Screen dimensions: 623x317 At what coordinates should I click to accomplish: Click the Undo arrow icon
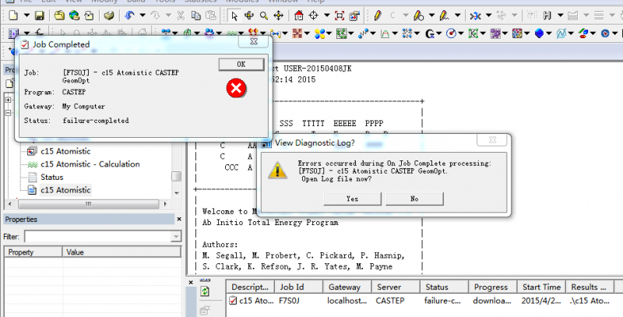click(129, 16)
